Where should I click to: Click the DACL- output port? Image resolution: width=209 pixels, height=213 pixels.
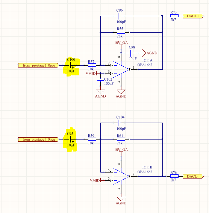coord(193,176)
